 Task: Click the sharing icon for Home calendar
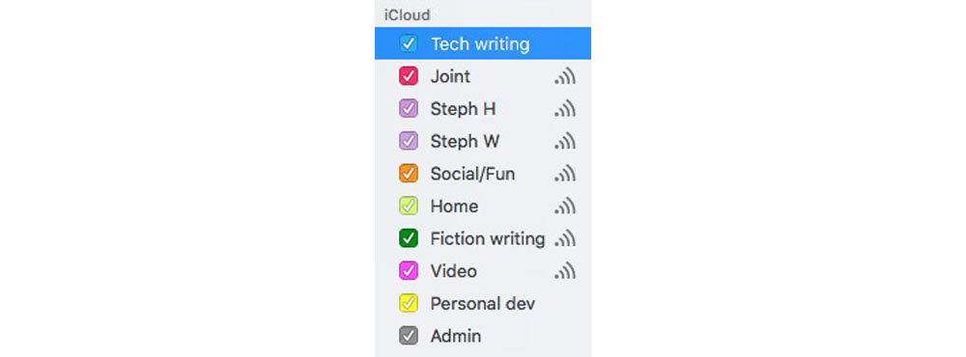[565, 206]
